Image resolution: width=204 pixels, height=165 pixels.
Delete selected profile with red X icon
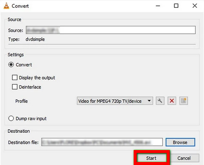(x=172, y=101)
